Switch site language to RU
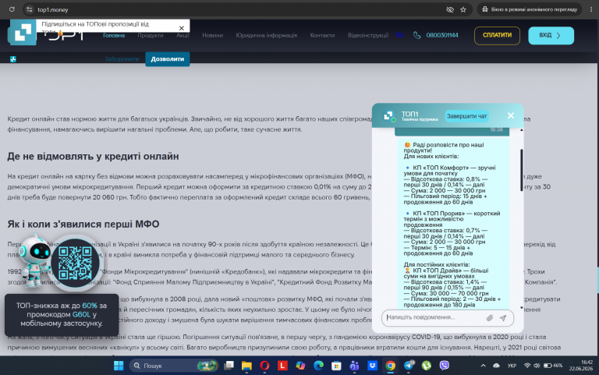The width and height of the screenshot is (599, 375). tap(399, 35)
